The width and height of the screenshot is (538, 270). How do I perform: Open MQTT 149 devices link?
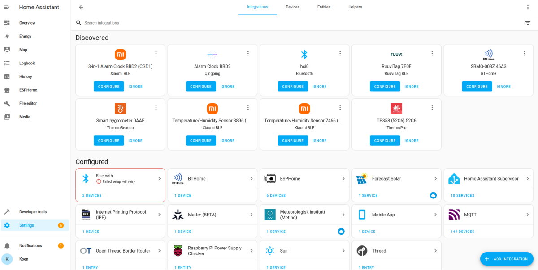point(462,232)
